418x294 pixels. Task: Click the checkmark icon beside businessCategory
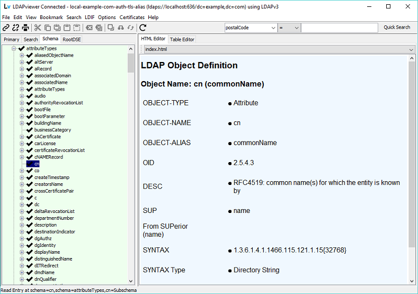[x=30, y=130]
